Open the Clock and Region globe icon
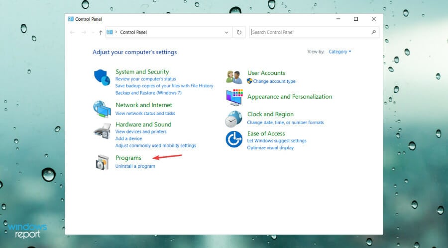This screenshot has width=448, height=248. 233,119
